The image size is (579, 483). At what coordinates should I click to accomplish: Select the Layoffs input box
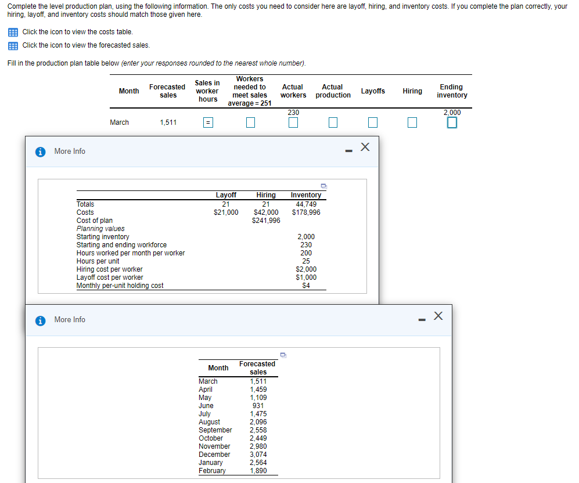tap(372, 122)
